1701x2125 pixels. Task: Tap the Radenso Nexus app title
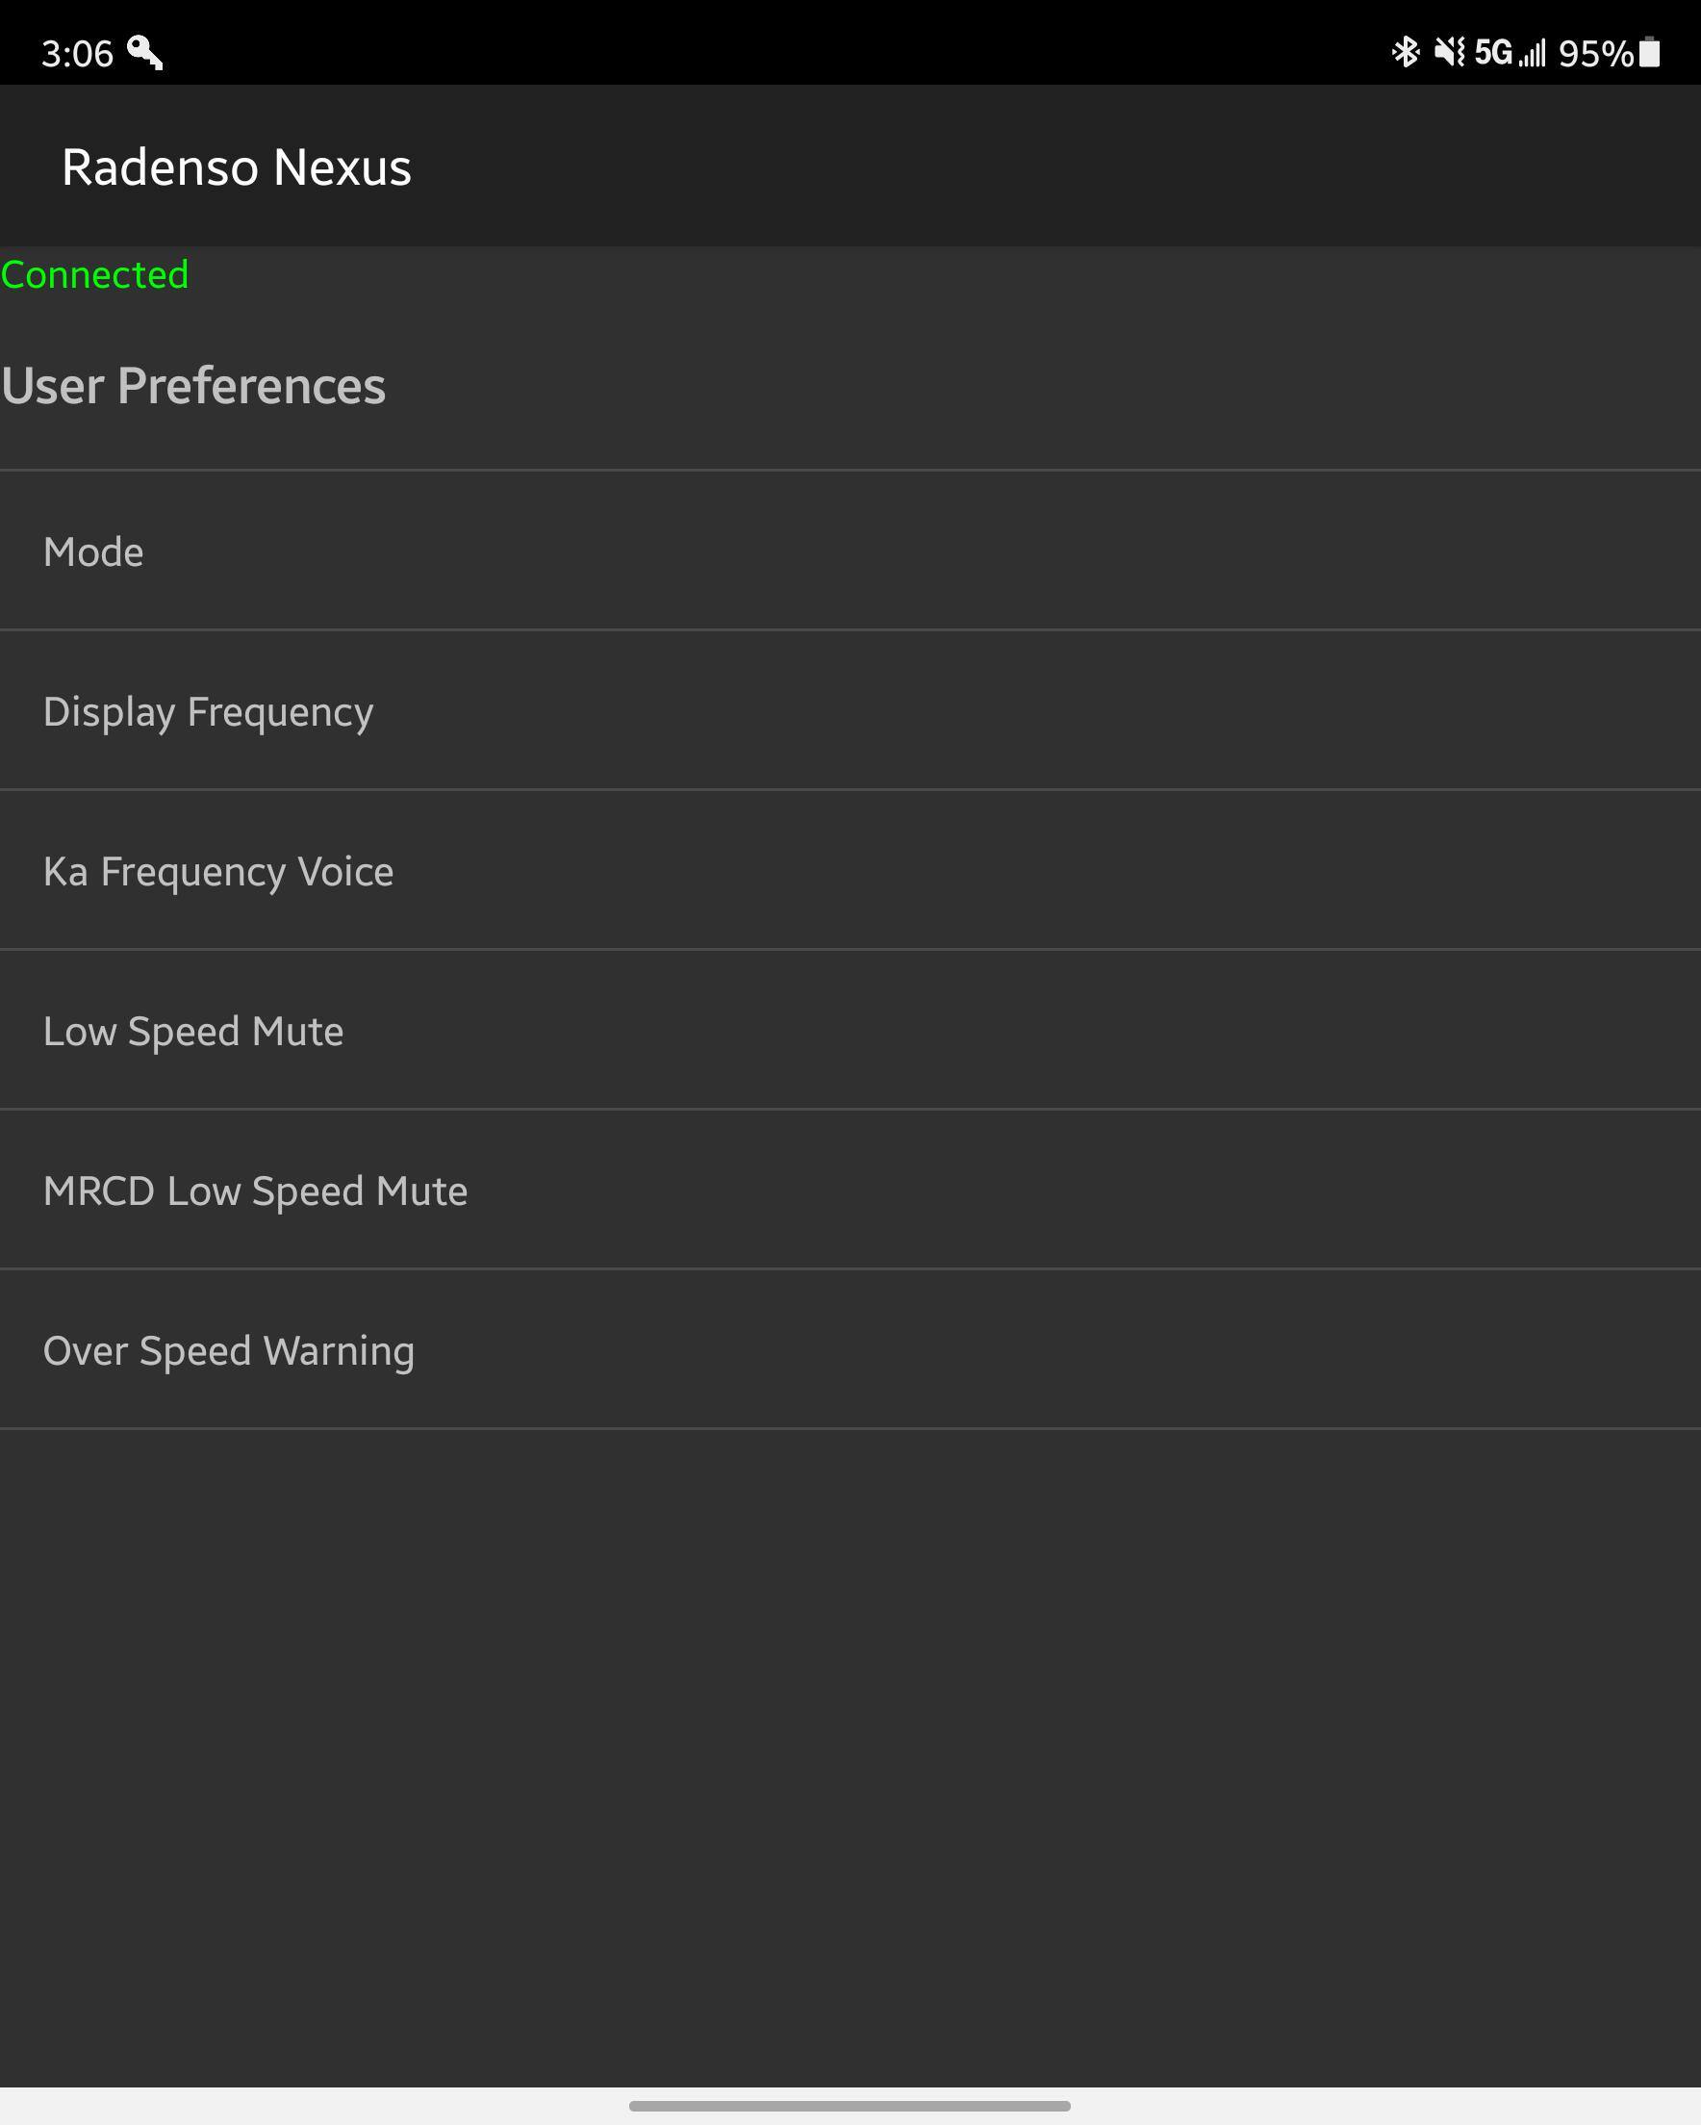237,166
